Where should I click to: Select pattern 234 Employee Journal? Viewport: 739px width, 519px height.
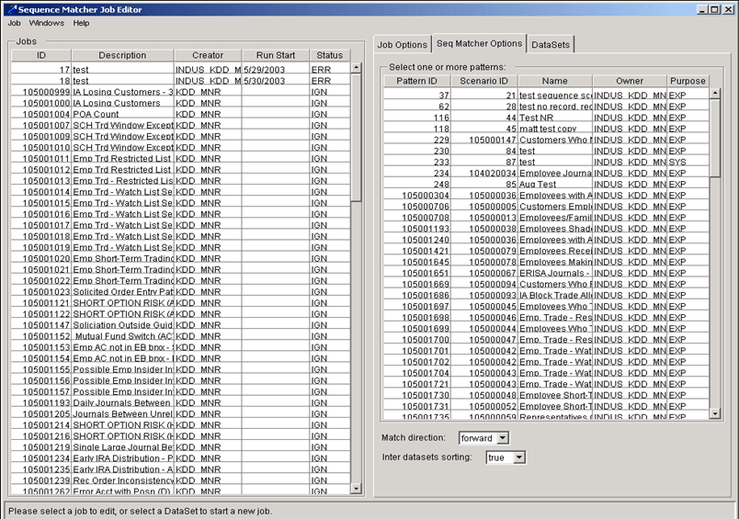point(546,174)
